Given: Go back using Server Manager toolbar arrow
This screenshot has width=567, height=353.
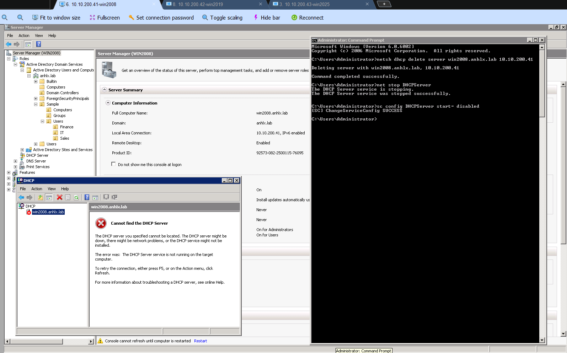Looking at the screenshot, I should 9,44.
